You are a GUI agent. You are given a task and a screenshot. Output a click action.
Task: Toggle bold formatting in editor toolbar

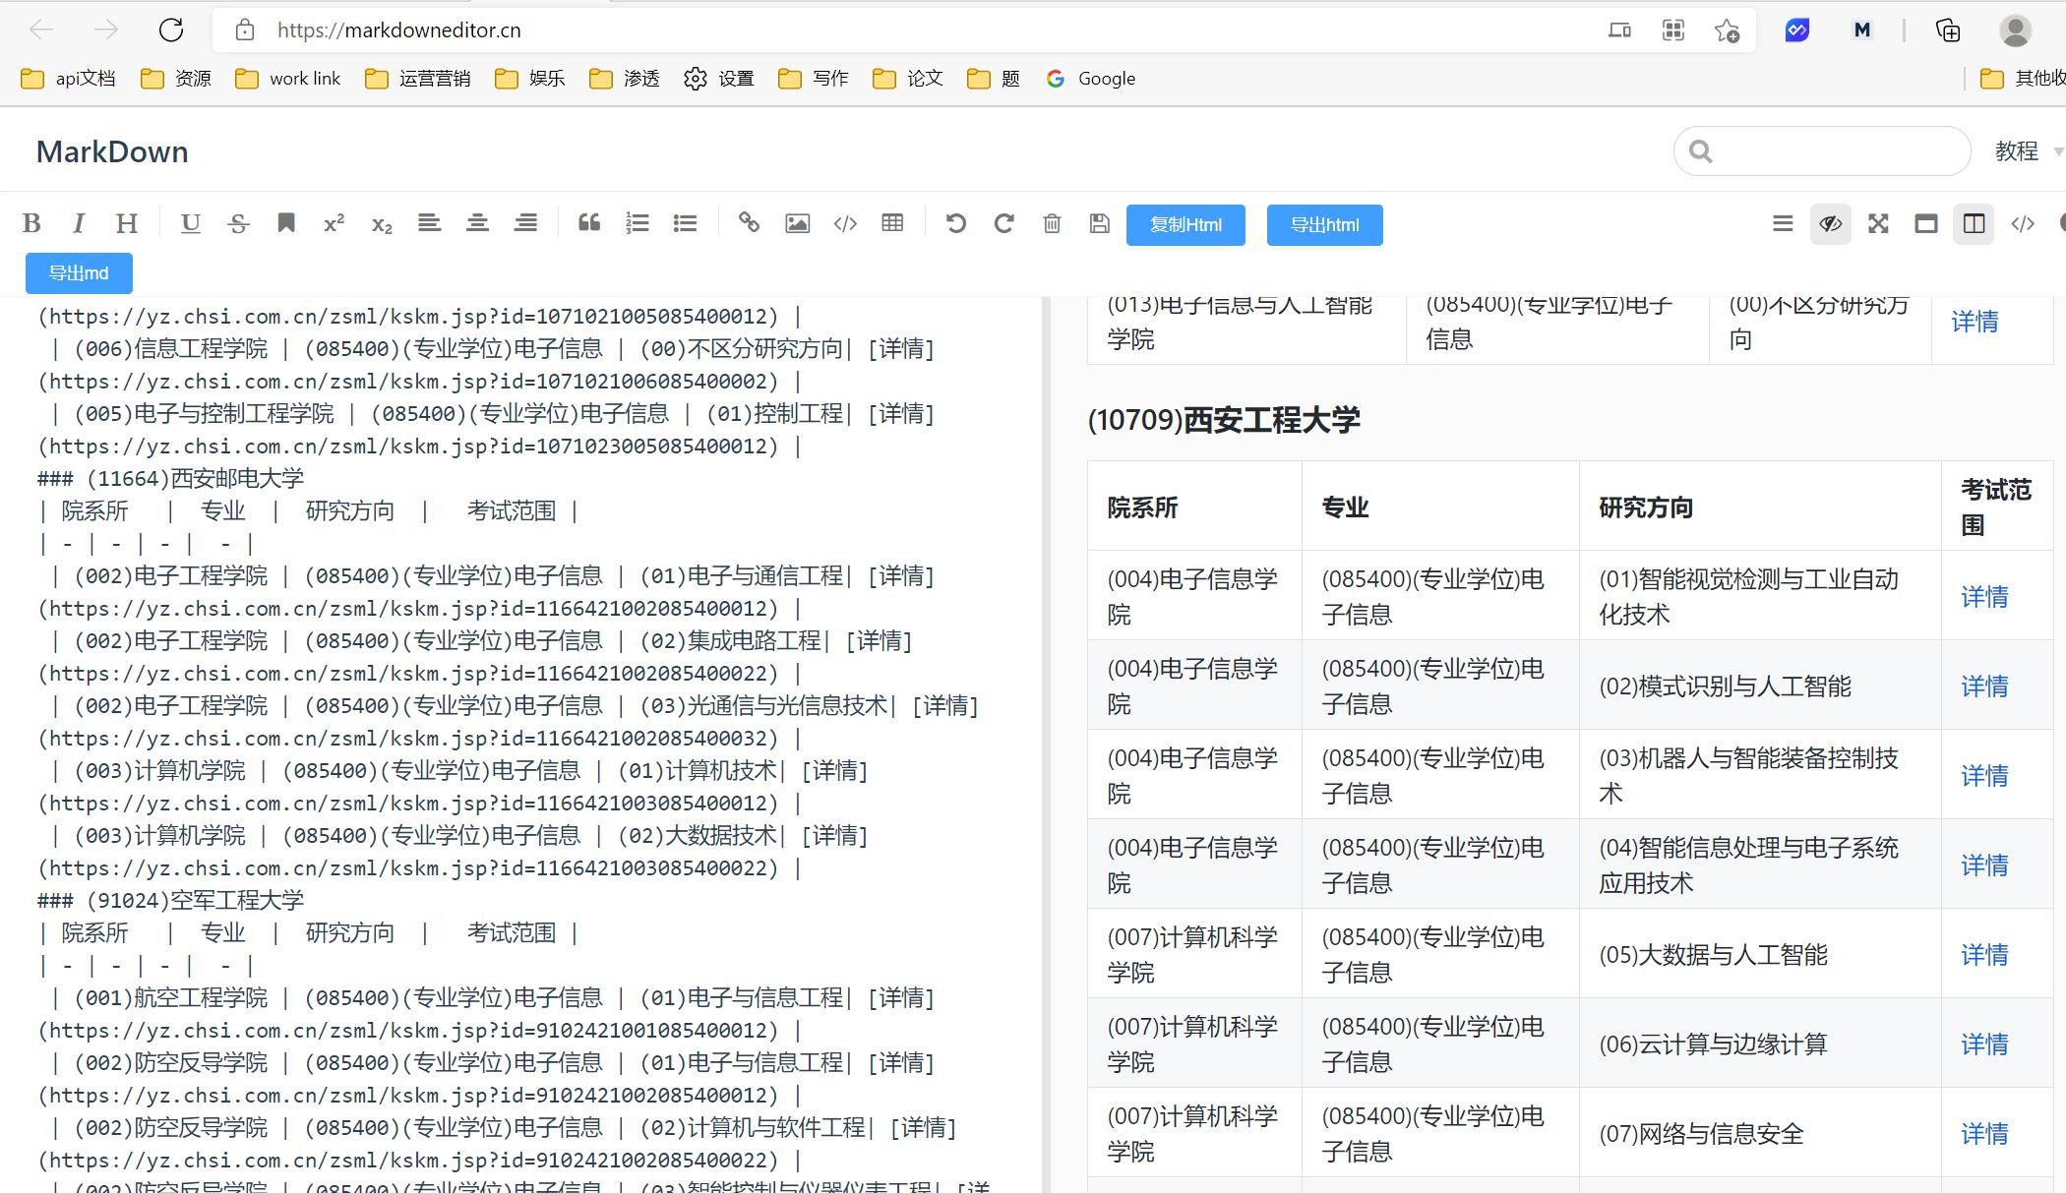[x=31, y=223]
